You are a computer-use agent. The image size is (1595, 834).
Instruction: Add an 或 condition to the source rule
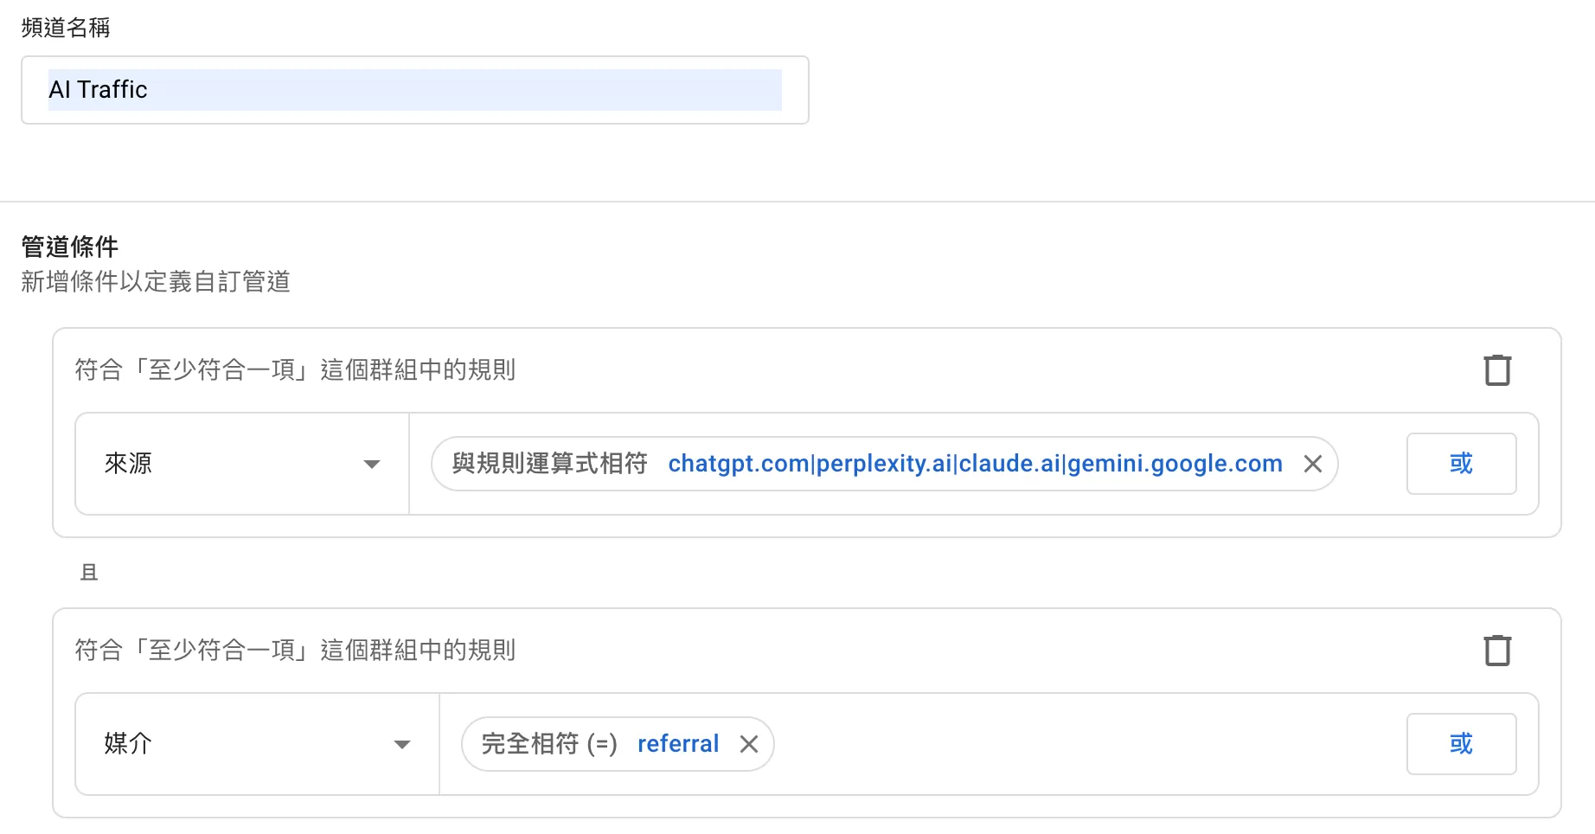1461,464
